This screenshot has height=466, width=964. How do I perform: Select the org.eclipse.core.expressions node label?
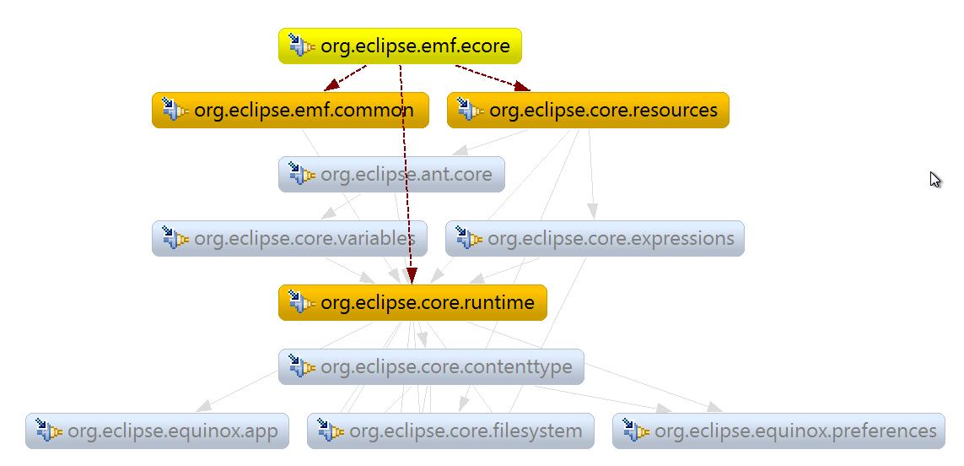[x=611, y=239]
